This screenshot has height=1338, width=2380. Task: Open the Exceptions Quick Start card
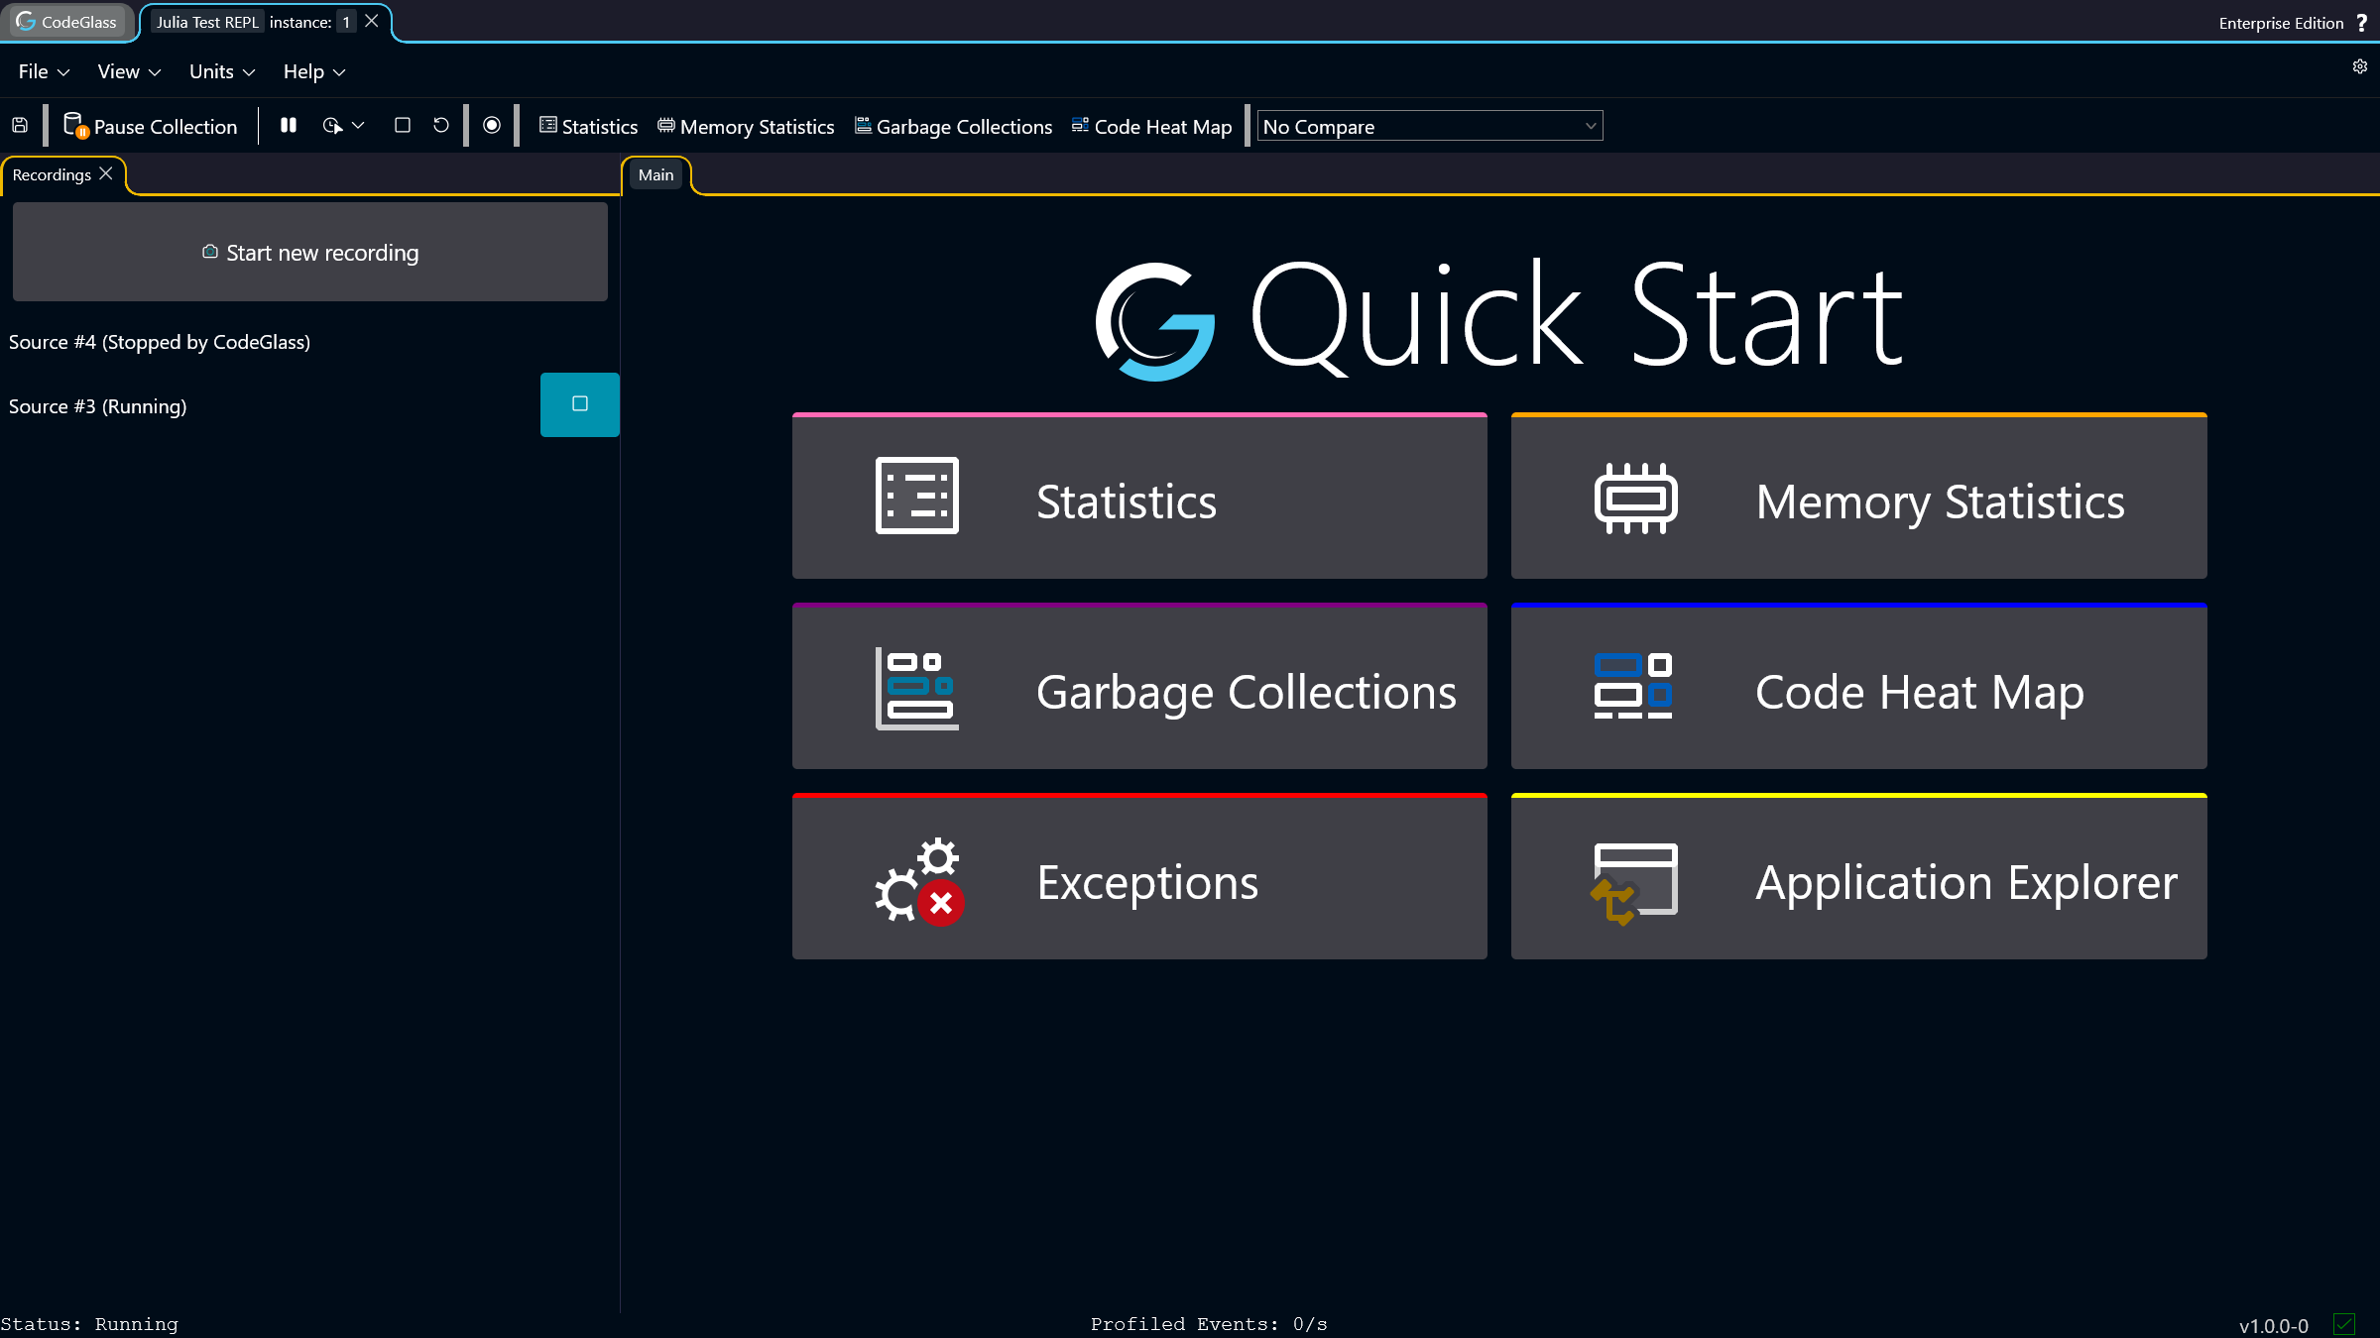(1139, 876)
